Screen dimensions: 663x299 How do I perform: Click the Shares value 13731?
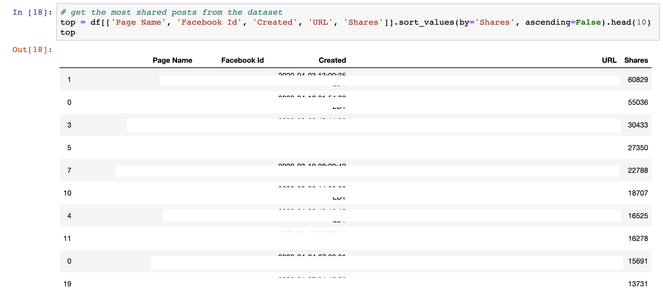tap(638, 284)
